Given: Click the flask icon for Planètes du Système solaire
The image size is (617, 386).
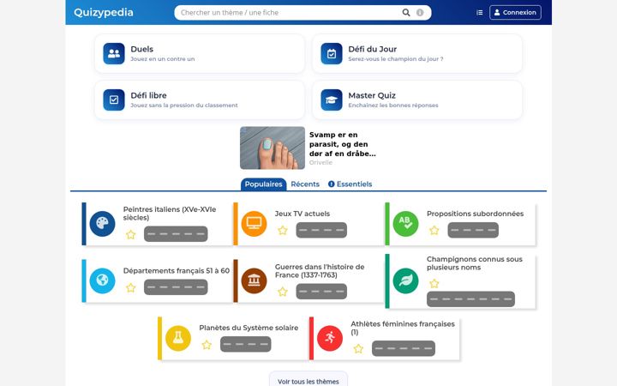Looking at the screenshot, I should click(x=178, y=338).
